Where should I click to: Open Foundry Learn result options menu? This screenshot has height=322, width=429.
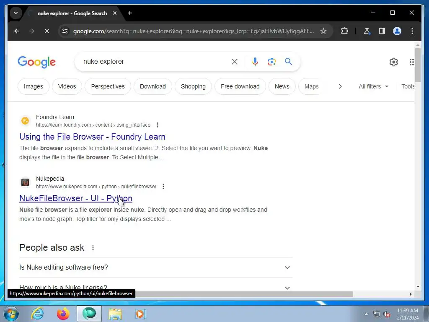(x=158, y=125)
